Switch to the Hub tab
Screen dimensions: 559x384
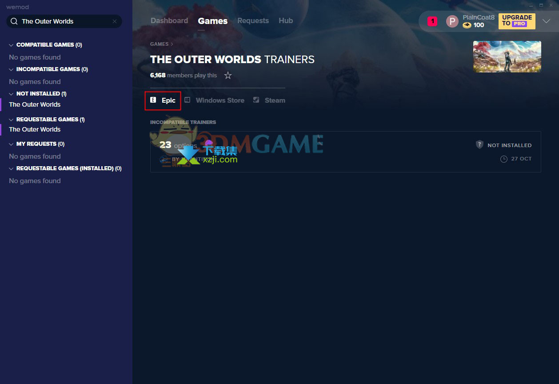coord(286,20)
